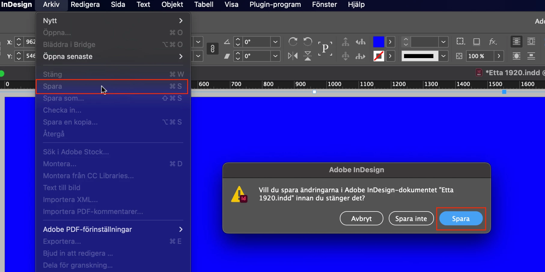Click the select container icon
The width and height of the screenshot is (545, 272).
(346, 42)
